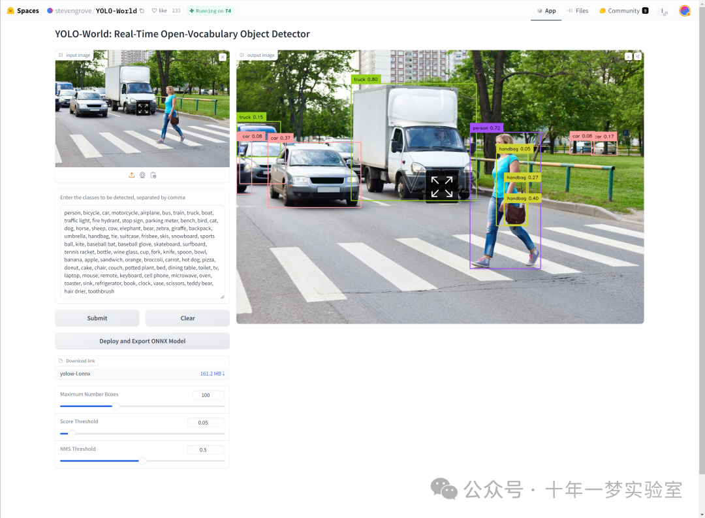Click the 'input image' label tag
The image size is (705, 518).
(74, 56)
